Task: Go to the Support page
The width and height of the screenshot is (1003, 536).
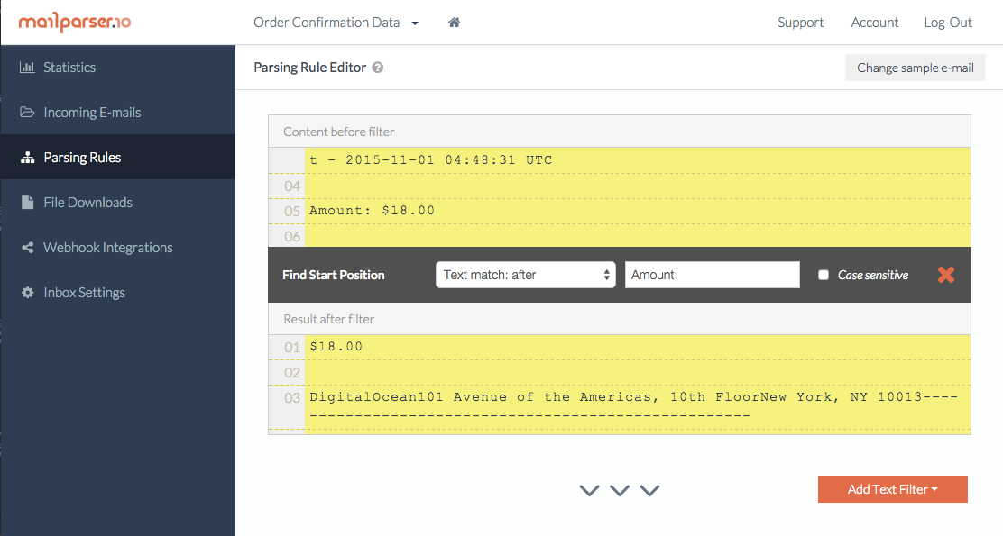Action: (800, 22)
